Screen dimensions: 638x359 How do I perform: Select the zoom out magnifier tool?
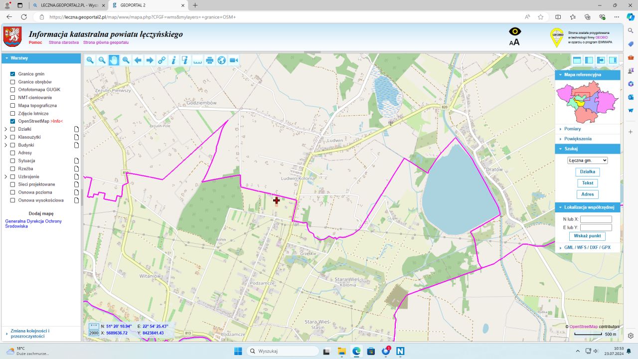coord(102,60)
